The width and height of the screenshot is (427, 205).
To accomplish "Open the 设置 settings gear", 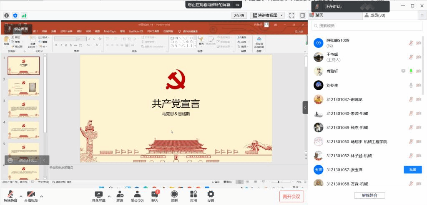I will click(211, 194).
